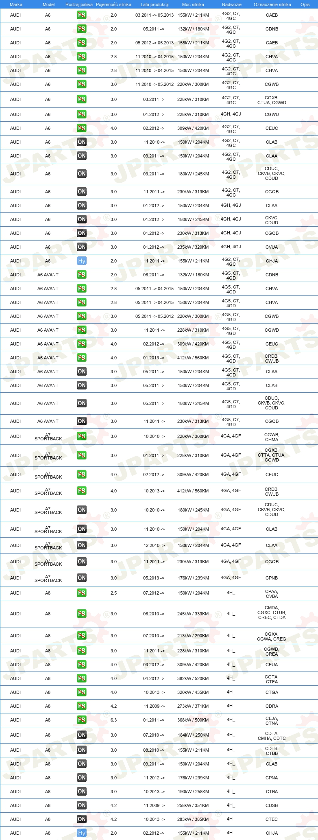Select the 368kW / 500KM power cell

[193, 720]
